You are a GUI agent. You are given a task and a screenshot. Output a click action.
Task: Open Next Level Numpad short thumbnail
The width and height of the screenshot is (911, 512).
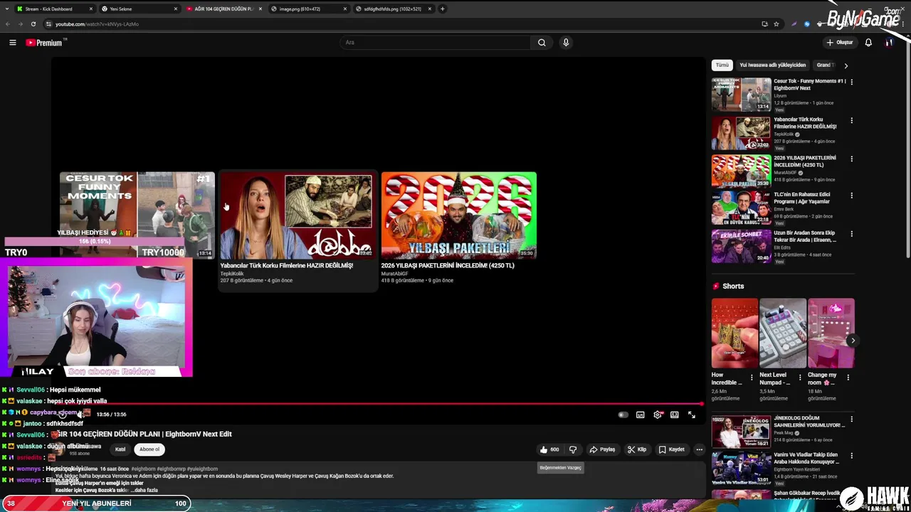783,334
